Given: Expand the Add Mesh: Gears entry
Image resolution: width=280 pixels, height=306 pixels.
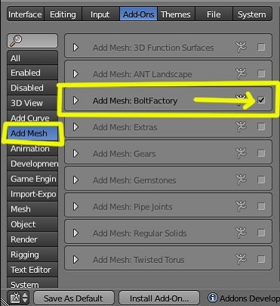Looking at the screenshot, I should (x=75, y=153).
